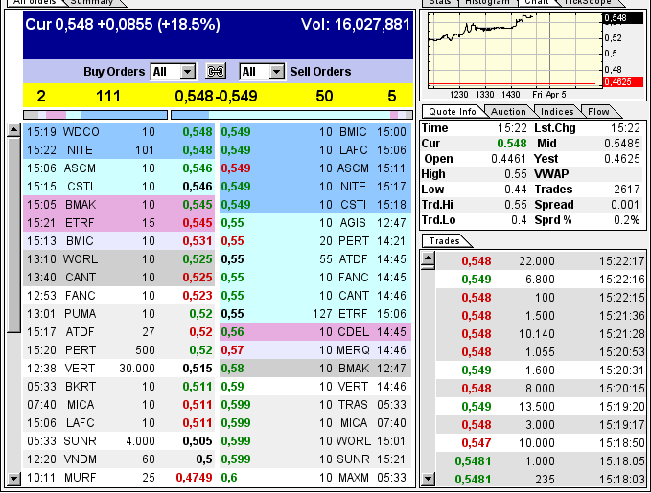Click Trades list scroll up arrow

click(428, 259)
